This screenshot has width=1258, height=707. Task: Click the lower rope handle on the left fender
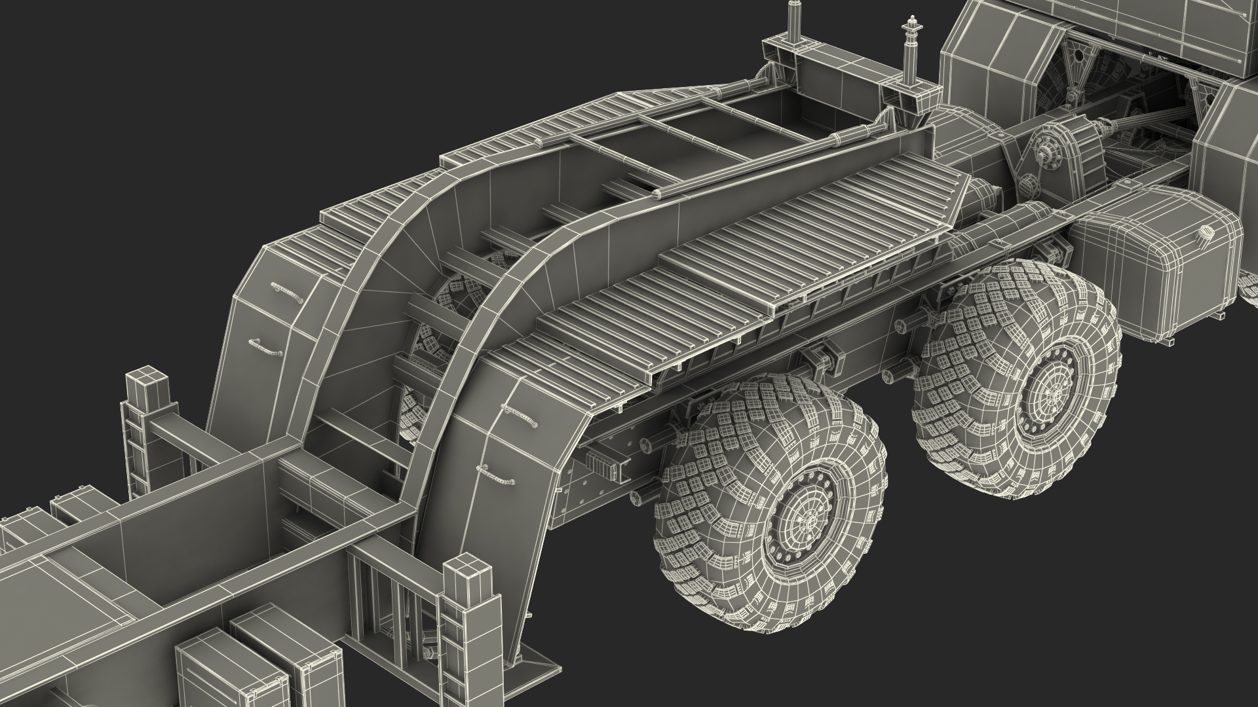coord(266,347)
